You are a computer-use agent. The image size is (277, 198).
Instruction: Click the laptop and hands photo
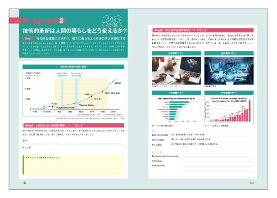(x=176, y=71)
